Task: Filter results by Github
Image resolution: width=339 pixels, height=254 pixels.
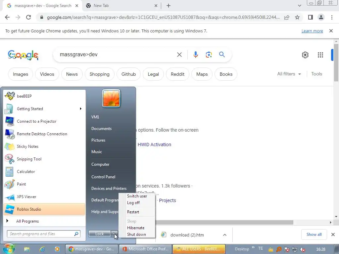Action: [128, 74]
